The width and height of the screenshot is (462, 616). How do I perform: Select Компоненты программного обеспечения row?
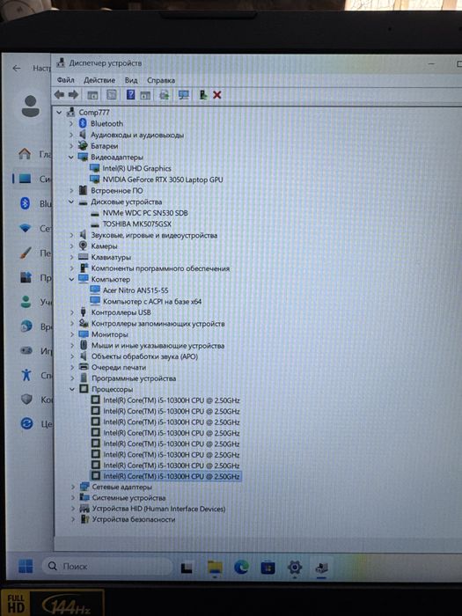click(x=160, y=268)
